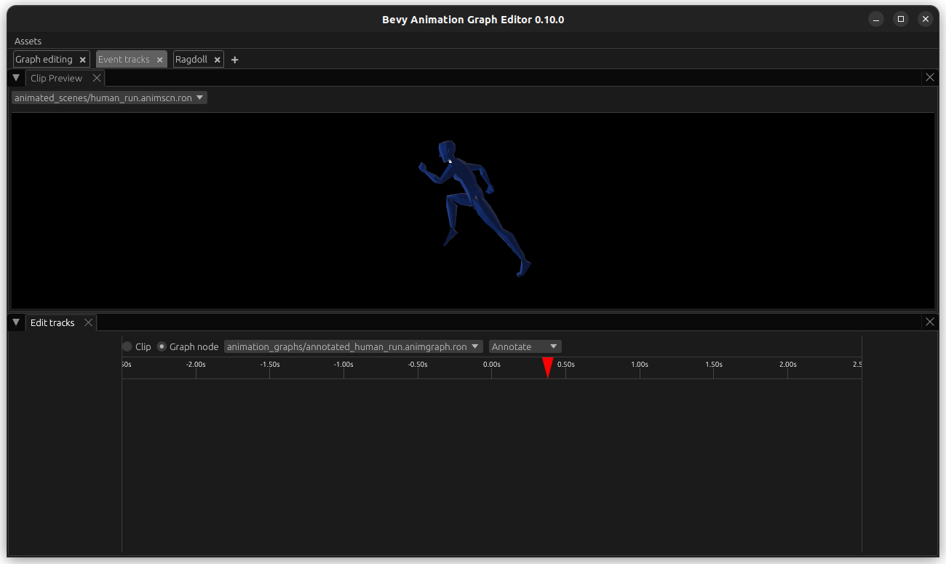Switch to the Ragdoll tab
The width and height of the screenshot is (946, 564).
(191, 59)
